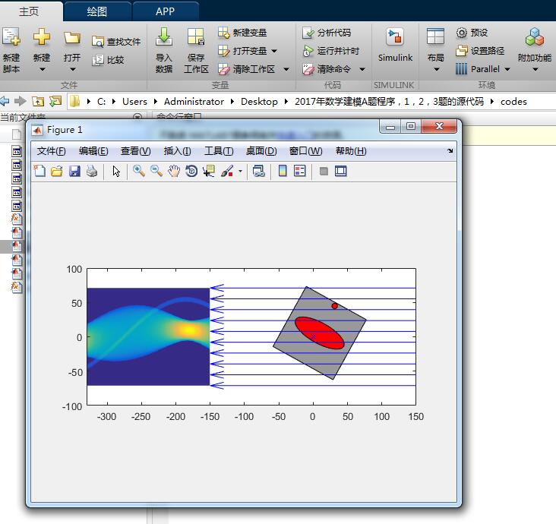556x524 pixels.
Task: Click the colored sinogram image in the plot
Action: pyautogui.click(x=148, y=336)
